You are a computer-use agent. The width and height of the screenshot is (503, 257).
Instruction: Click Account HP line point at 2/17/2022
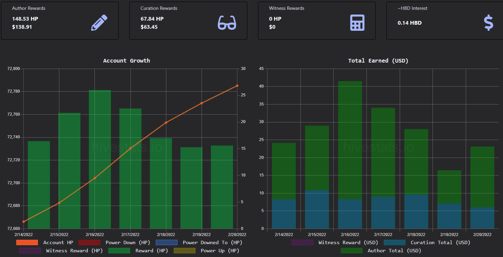tap(130, 148)
